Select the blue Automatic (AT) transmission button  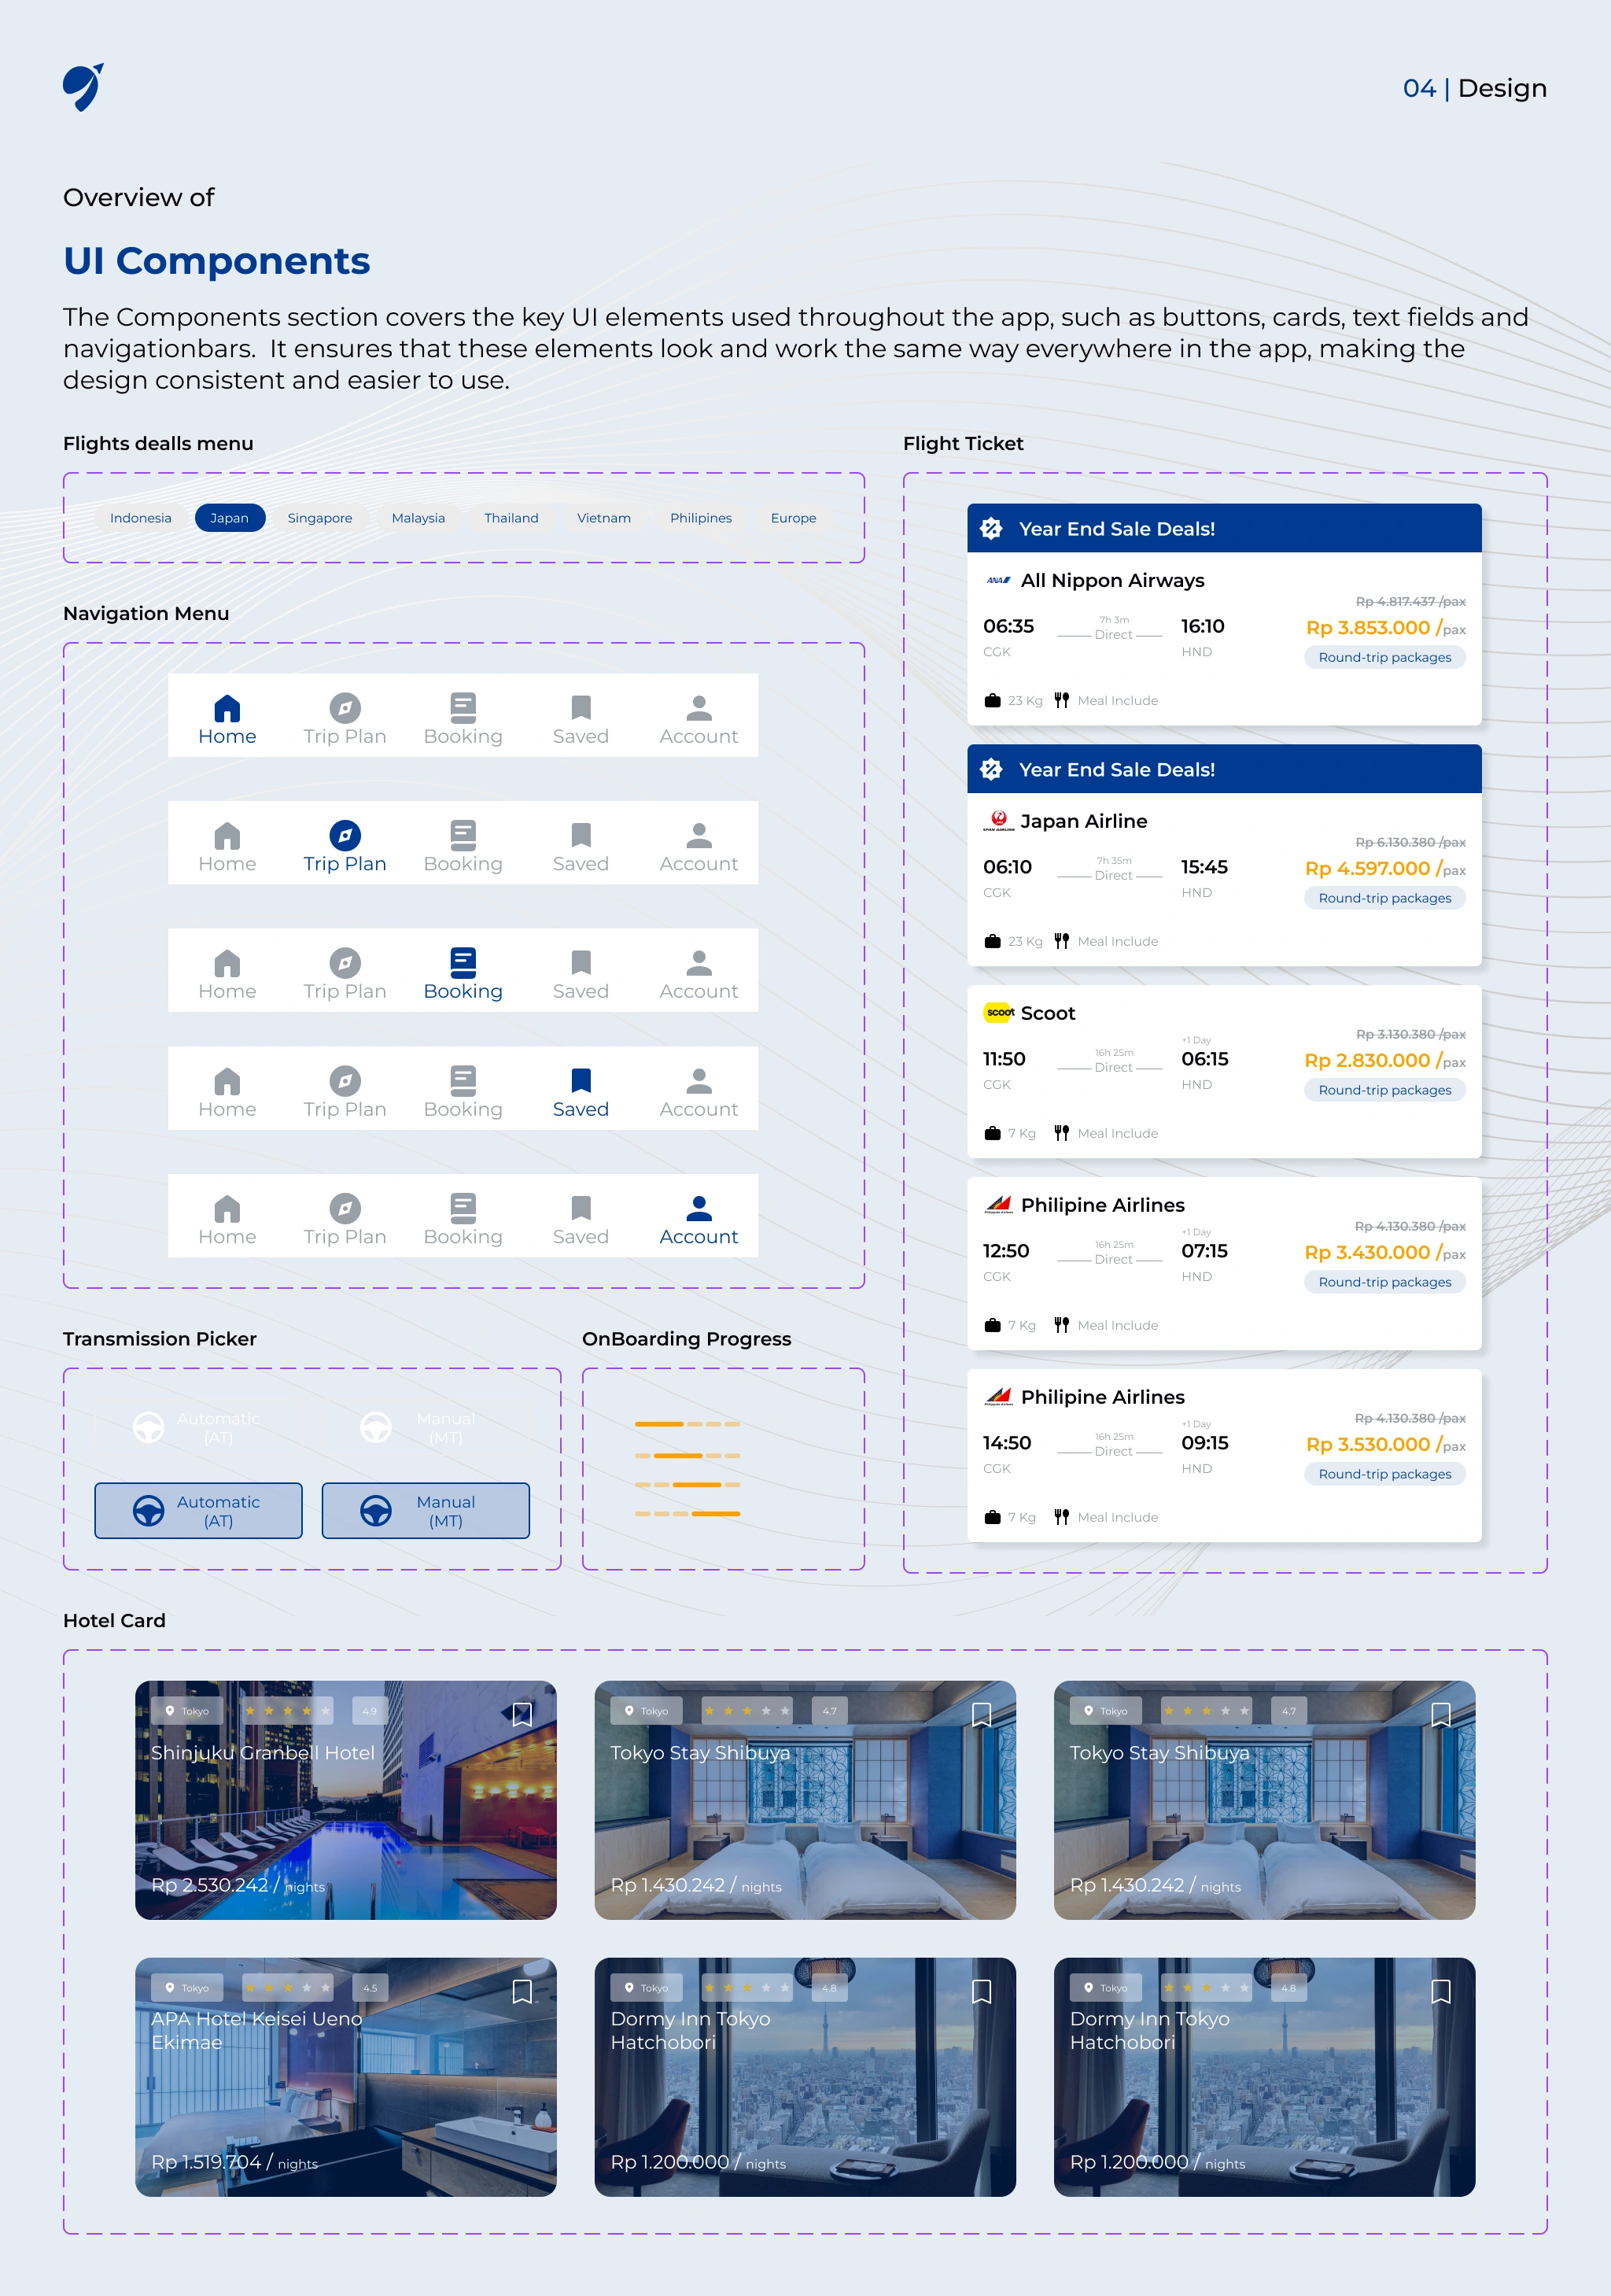pos(198,1510)
